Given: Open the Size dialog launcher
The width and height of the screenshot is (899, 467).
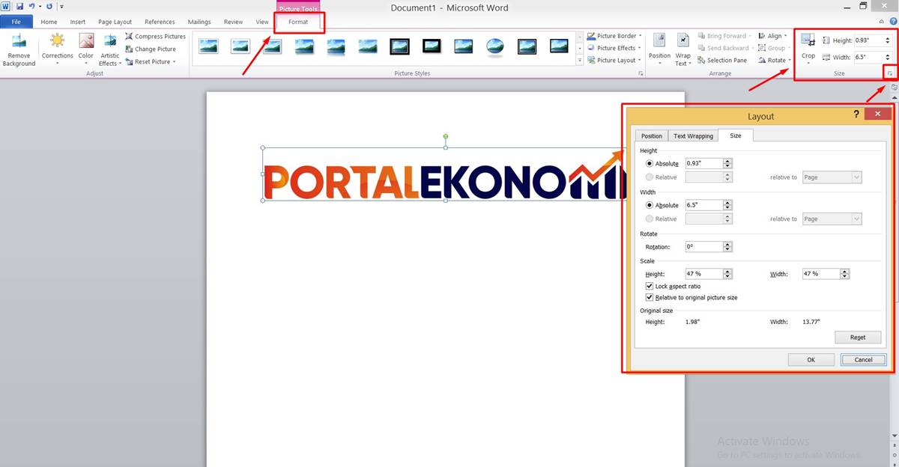Looking at the screenshot, I should [889, 73].
